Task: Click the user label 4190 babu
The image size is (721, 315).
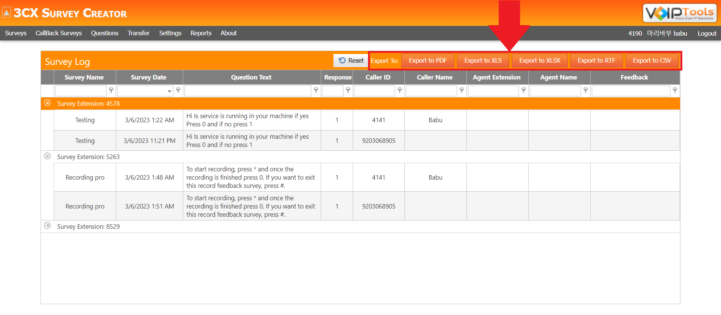Action: 658,33
